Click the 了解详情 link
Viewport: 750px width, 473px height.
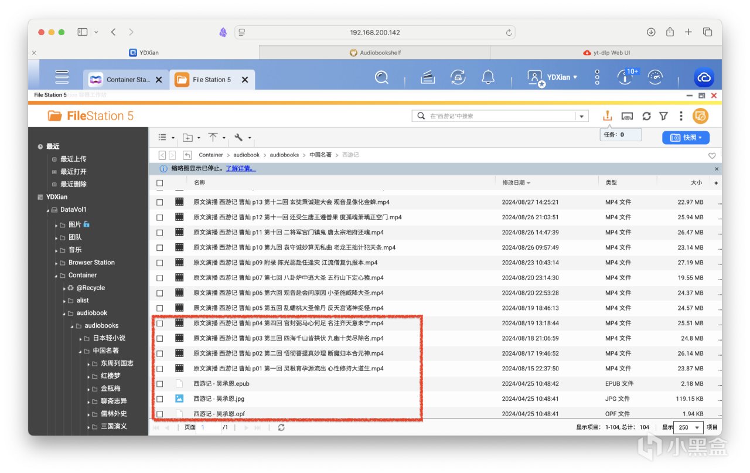click(x=241, y=169)
